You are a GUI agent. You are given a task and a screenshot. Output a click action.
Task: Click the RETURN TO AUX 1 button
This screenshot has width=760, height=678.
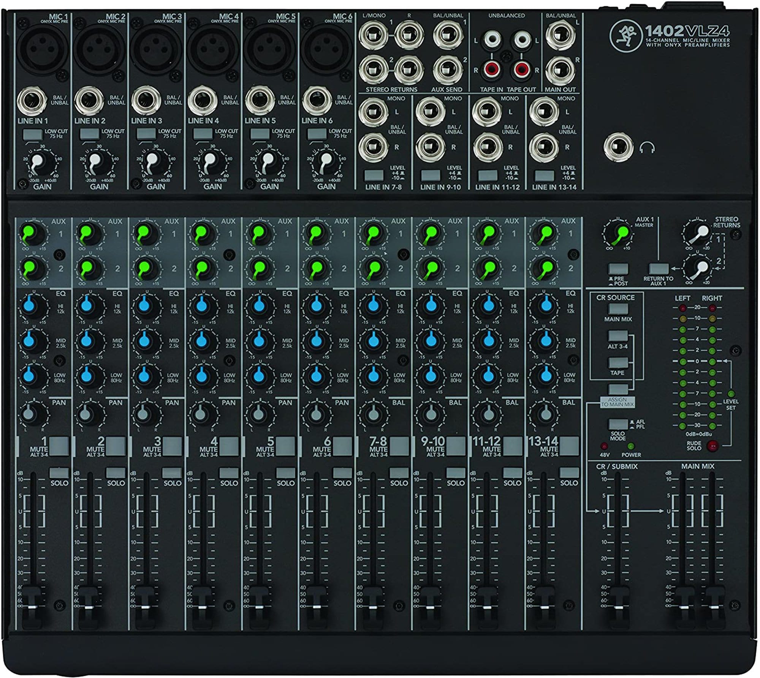659,269
